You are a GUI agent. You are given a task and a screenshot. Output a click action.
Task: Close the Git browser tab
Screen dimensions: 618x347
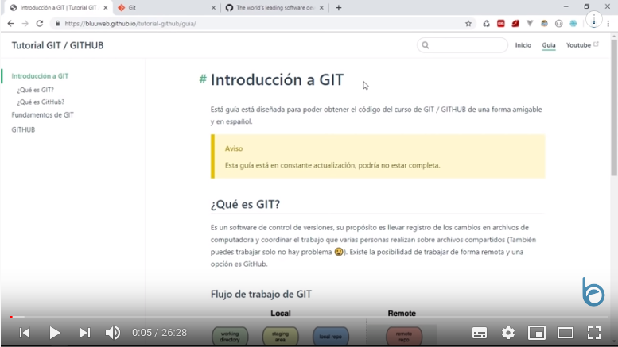(x=213, y=7)
